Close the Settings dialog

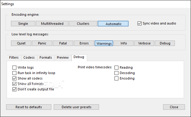pos(174,107)
